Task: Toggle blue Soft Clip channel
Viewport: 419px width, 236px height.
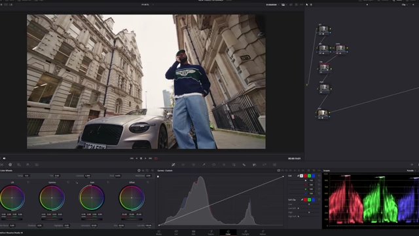Action: (x=314, y=199)
